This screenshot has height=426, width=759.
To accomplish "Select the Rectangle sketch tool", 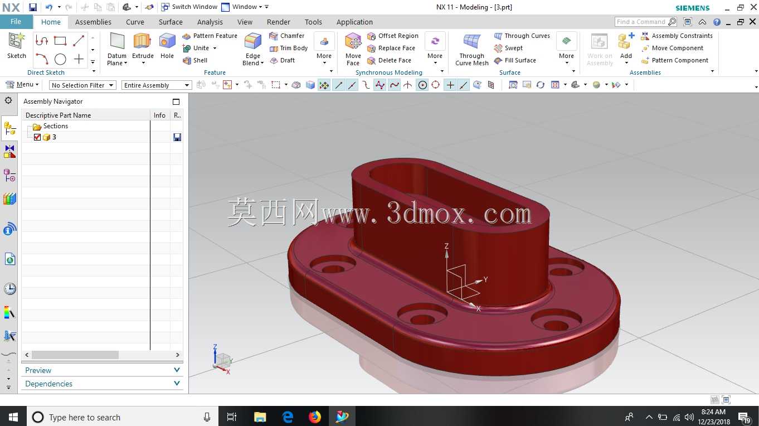I will [x=60, y=40].
